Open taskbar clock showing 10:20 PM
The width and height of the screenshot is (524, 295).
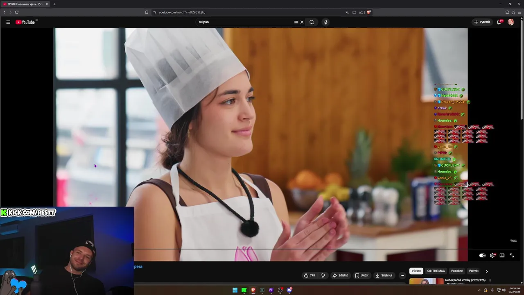(x=515, y=290)
